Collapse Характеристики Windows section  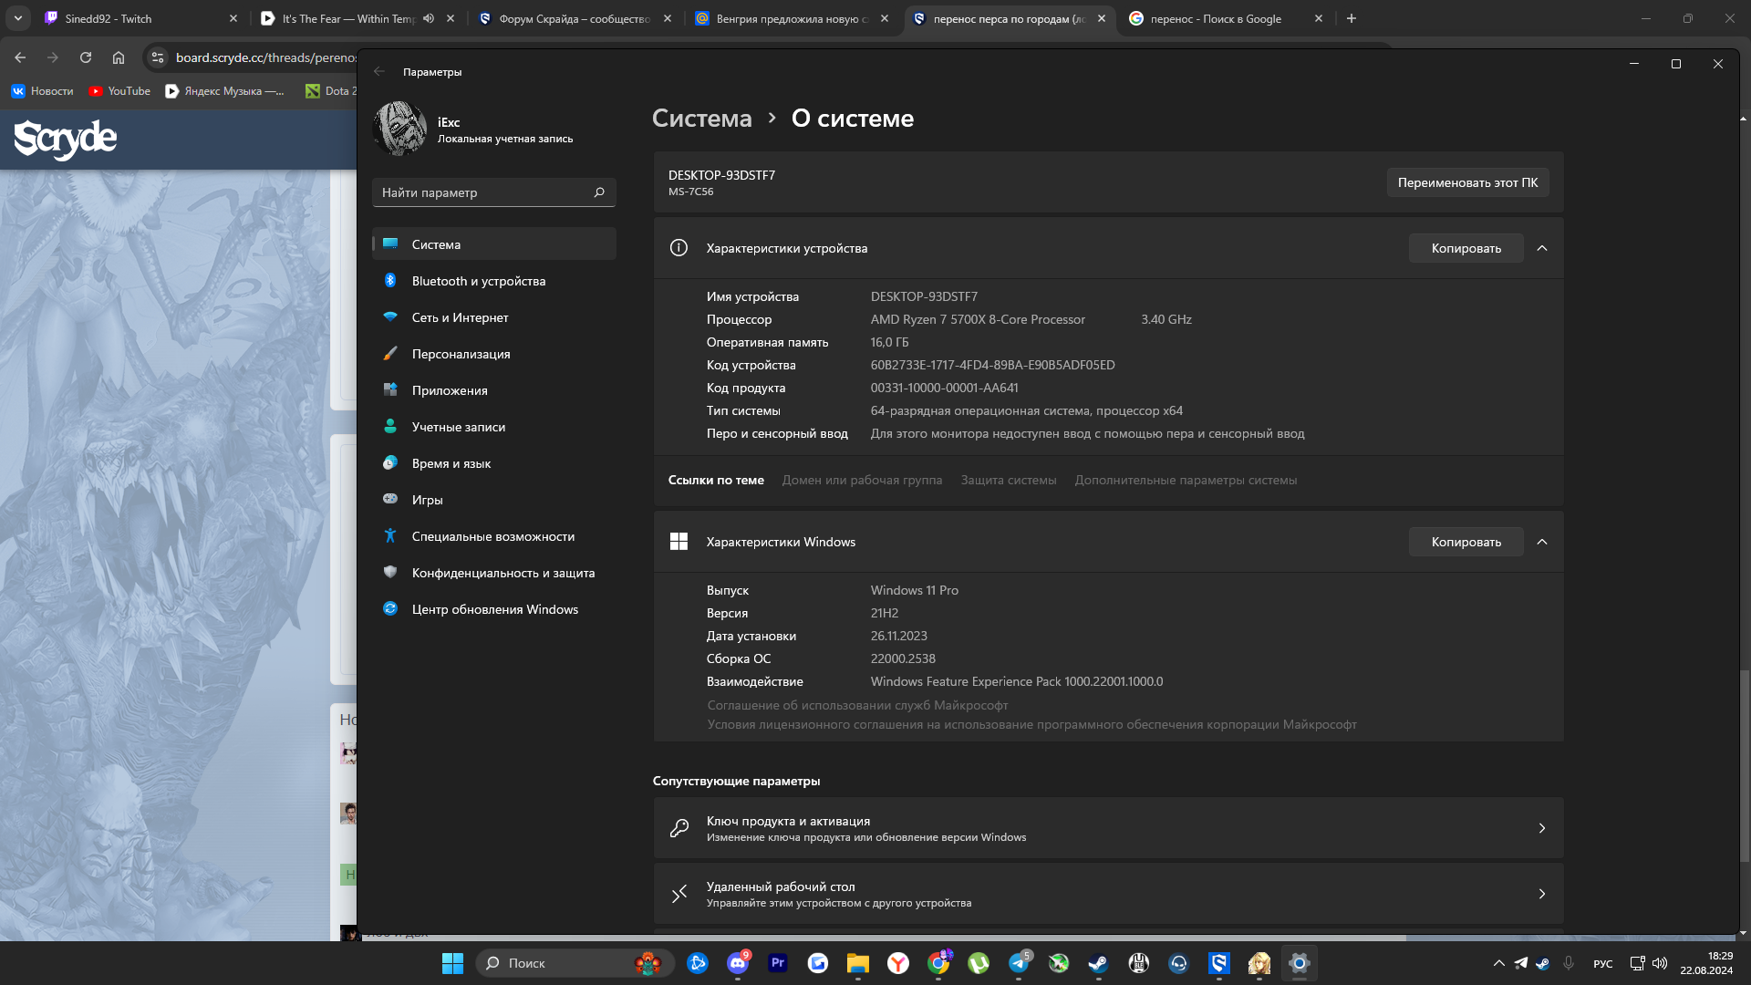pyautogui.click(x=1542, y=542)
